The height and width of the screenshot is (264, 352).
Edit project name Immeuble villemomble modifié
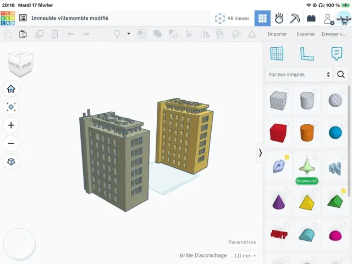70,18
